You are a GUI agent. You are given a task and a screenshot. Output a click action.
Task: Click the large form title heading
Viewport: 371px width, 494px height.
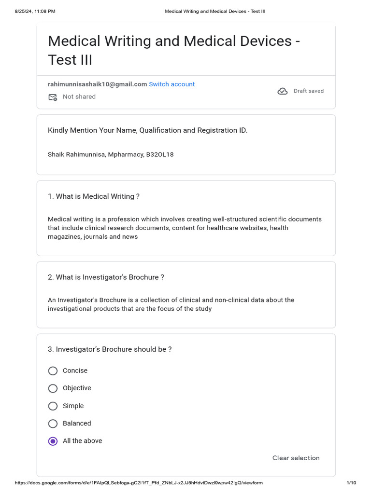point(174,50)
